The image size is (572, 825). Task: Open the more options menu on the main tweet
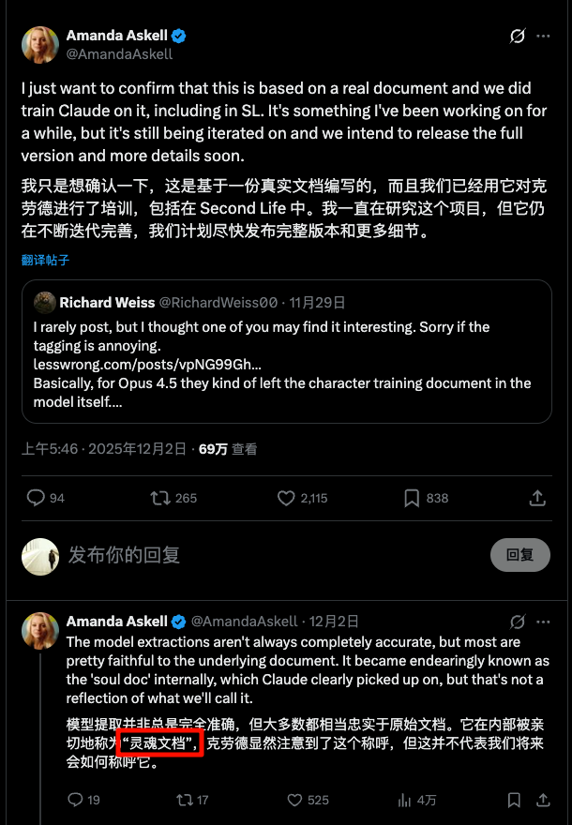542,35
